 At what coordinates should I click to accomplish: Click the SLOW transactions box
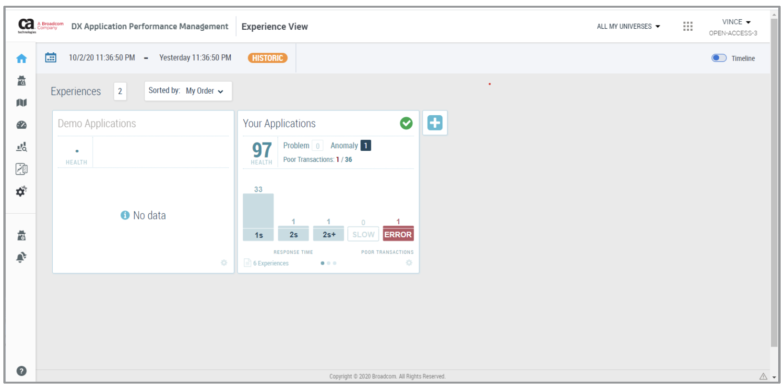tap(363, 234)
